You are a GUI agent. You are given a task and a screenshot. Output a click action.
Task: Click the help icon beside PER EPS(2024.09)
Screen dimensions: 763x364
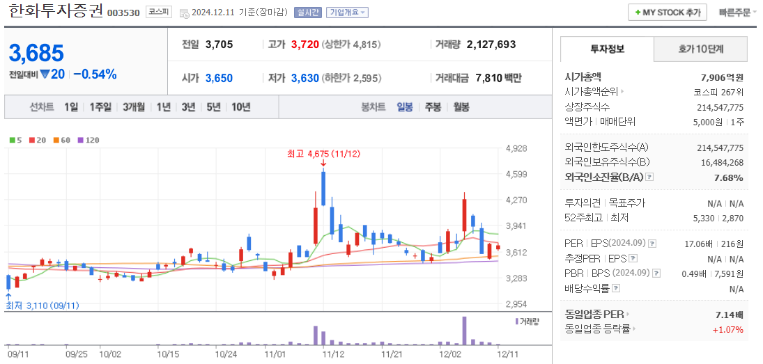pyautogui.click(x=652, y=243)
